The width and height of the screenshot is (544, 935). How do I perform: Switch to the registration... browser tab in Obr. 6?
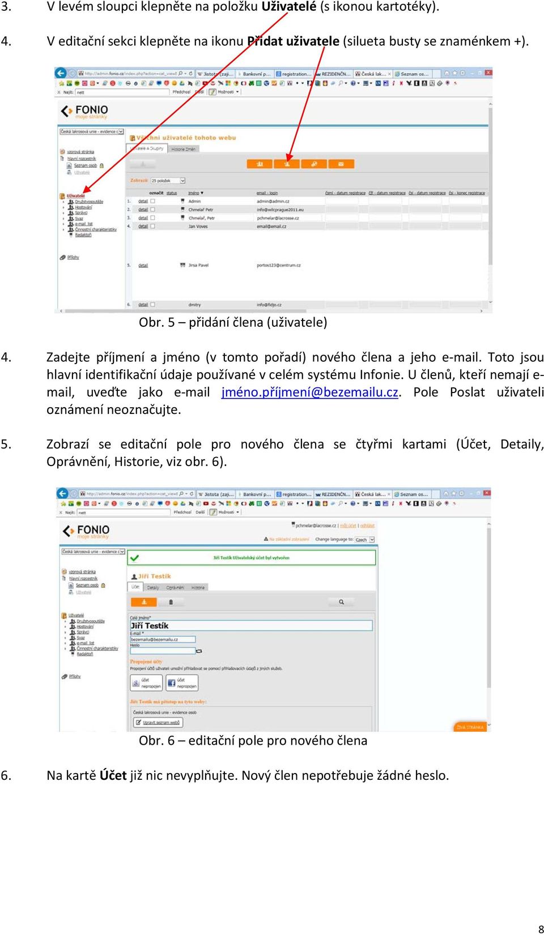(295, 494)
